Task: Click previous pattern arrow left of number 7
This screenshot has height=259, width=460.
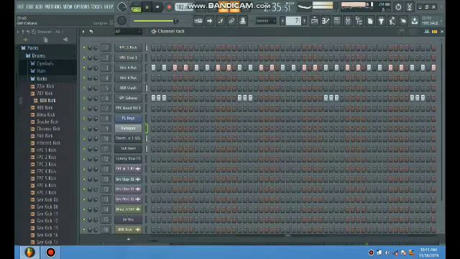Action: click(282, 21)
